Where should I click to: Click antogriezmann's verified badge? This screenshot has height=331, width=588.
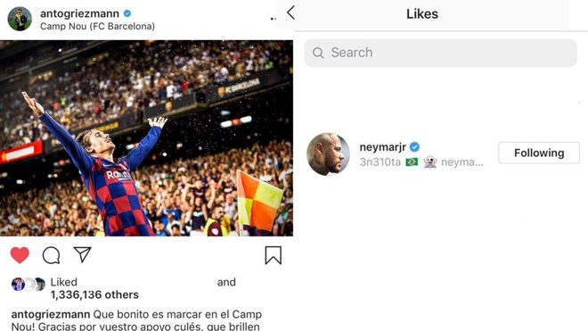tap(127, 13)
